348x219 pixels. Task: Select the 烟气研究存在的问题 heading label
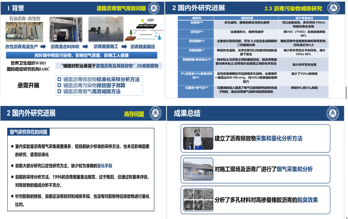pos(28,132)
